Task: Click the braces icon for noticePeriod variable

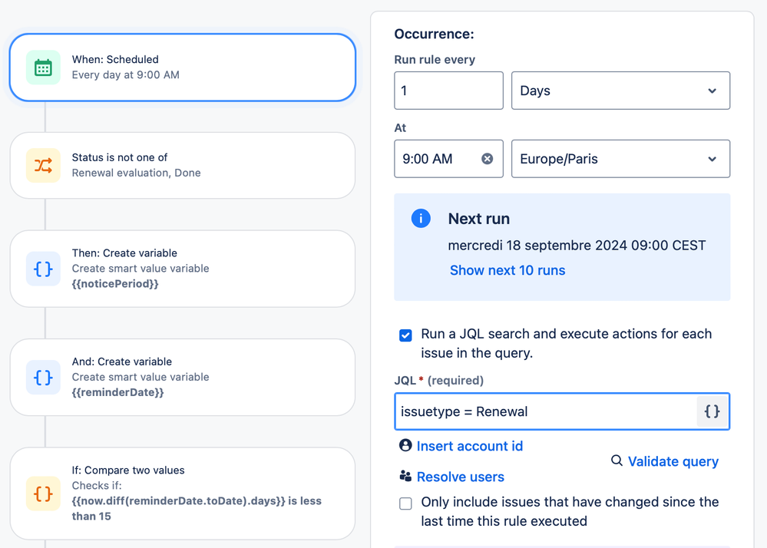Action: (43, 269)
